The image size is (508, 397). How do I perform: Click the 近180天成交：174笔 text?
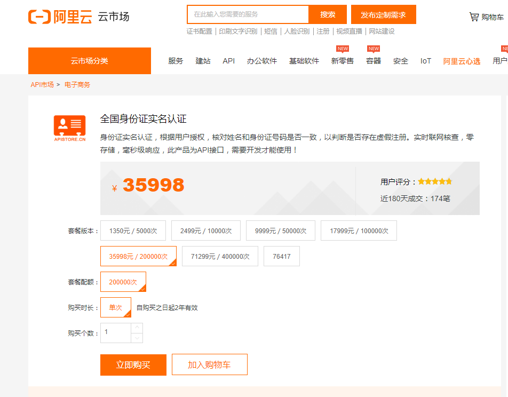(x=415, y=198)
